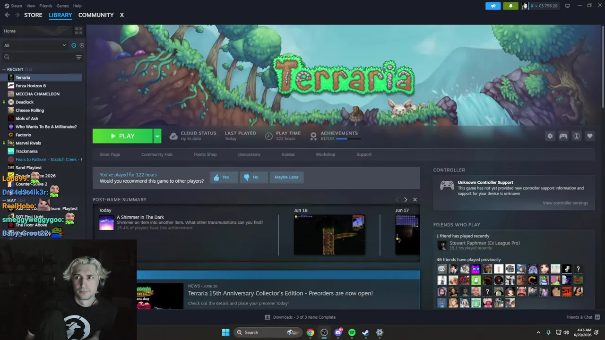Go back with the left arrow
Viewport: 605px width, 340px height.
point(7,15)
